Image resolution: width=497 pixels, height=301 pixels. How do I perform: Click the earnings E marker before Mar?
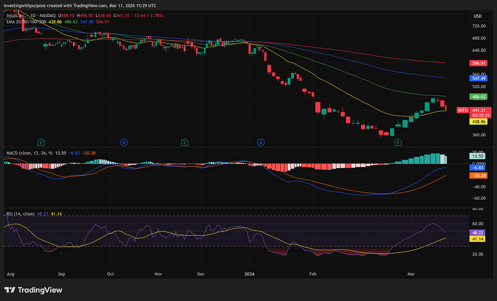pos(398,142)
